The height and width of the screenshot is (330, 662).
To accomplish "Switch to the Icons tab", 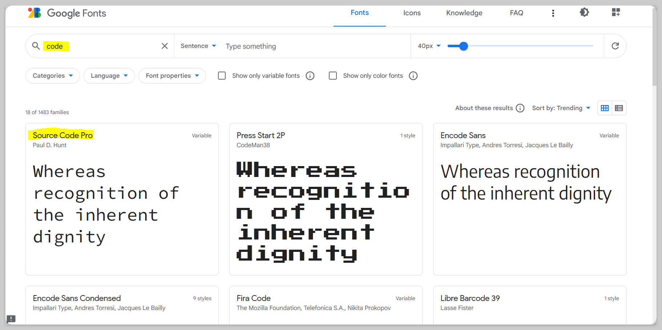I will 412,13.
